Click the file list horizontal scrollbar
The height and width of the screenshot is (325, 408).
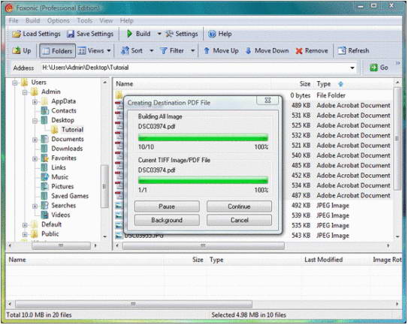[x=203, y=245]
